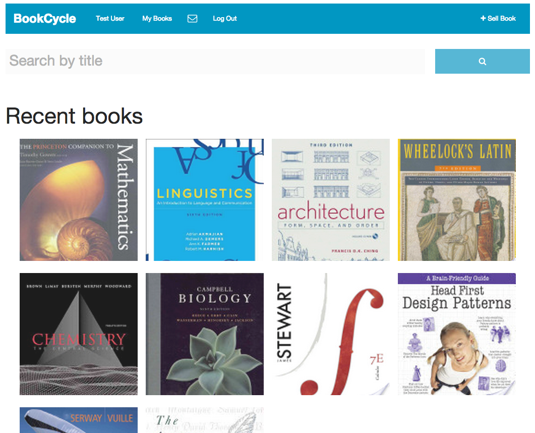Viewport: 535px width, 433px height.
Task: Open the Architecture Form Space and Order book
Action: point(331,200)
